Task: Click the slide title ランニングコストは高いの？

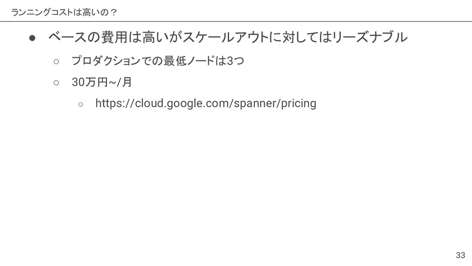Action: tap(64, 12)
